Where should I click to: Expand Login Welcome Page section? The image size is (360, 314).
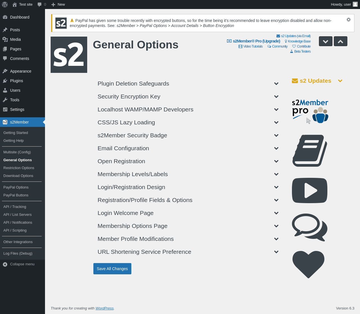(x=188, y=213)
